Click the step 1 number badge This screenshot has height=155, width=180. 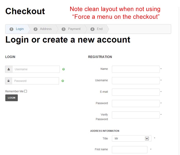pyautogui.click(x=11, y=29)
